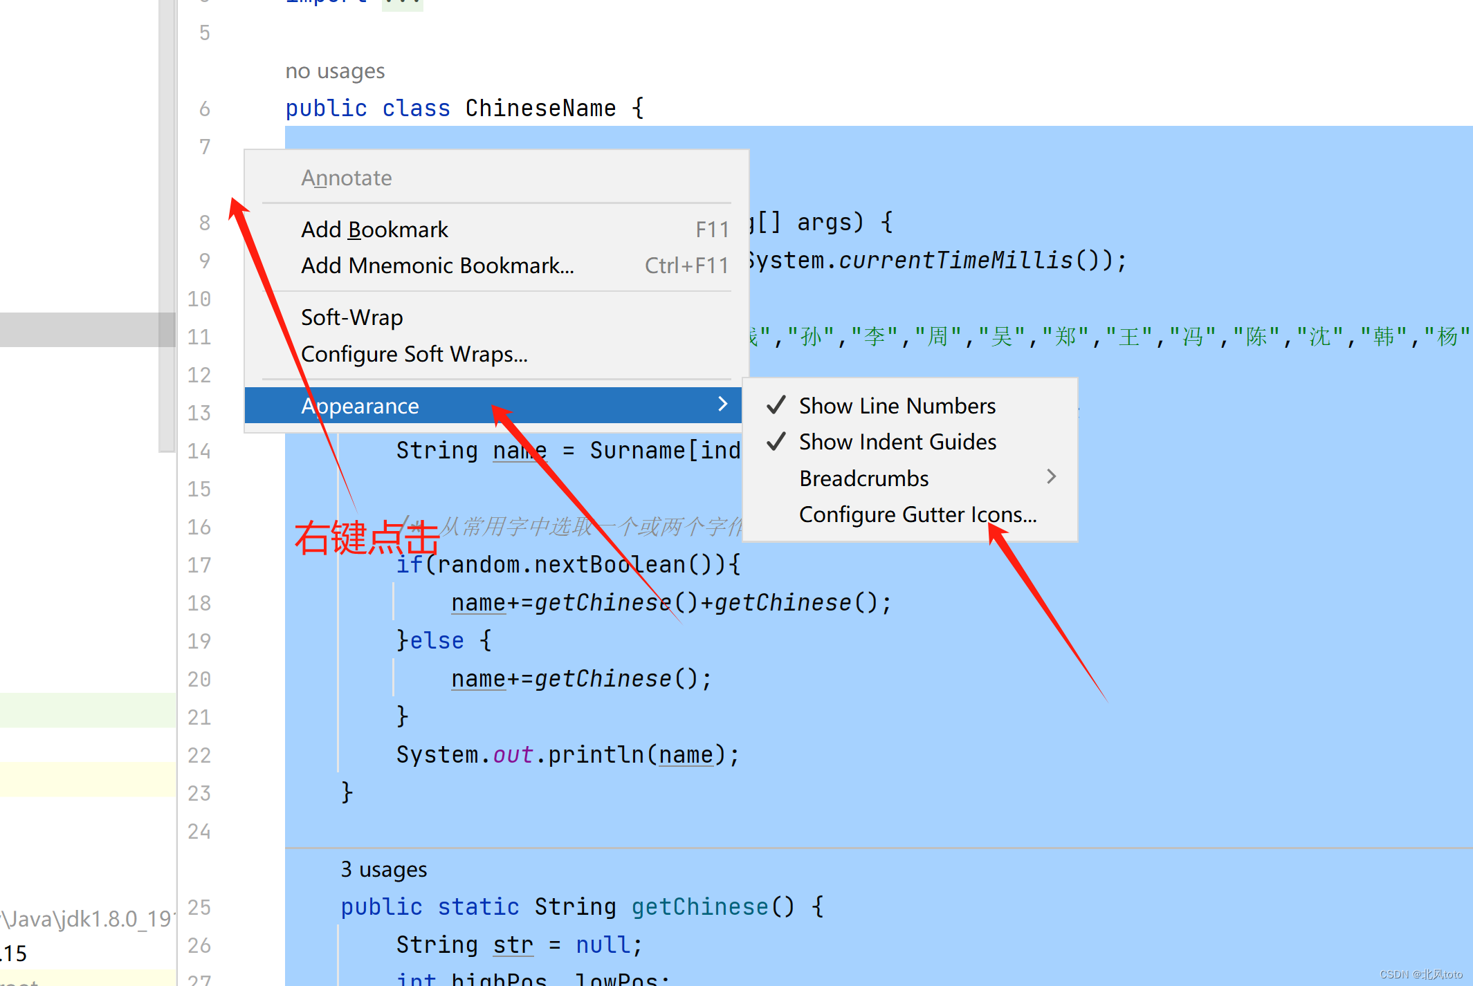
Task: Open the Appearance submenu
Action: pyautogui.click(x=494, y=406)
